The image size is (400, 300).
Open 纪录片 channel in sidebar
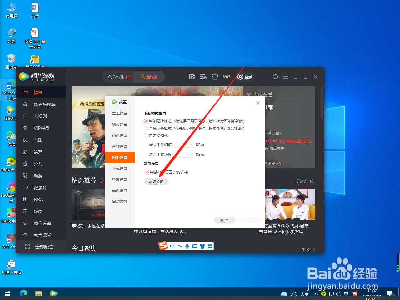point(41,188)
